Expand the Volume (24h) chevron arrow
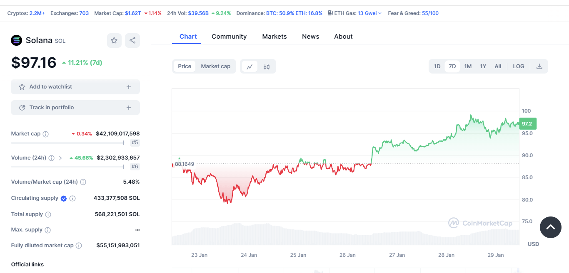This screenshot has width=569, height=273. pyautogui.click(x=60, y=158)
